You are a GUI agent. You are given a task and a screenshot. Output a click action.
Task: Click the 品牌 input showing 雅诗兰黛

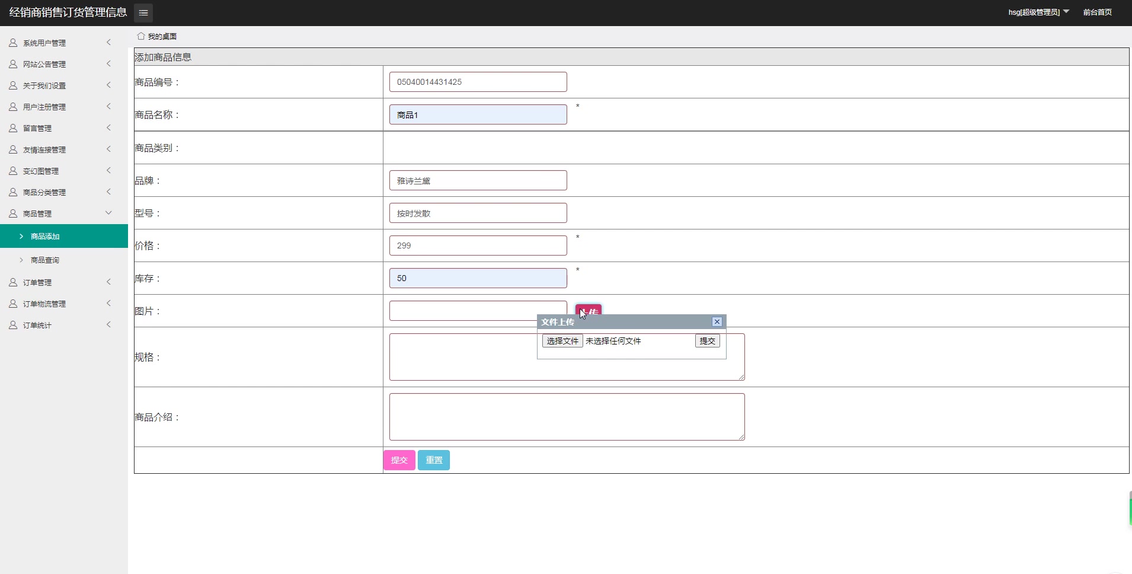pos(477,180)
